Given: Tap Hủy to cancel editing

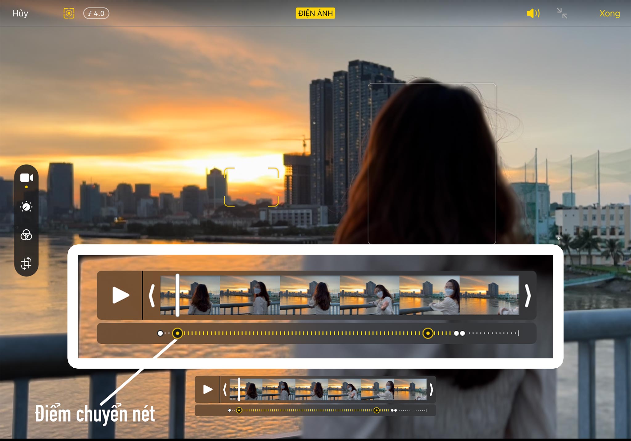Looking at the screenshot, I should 20,13.
